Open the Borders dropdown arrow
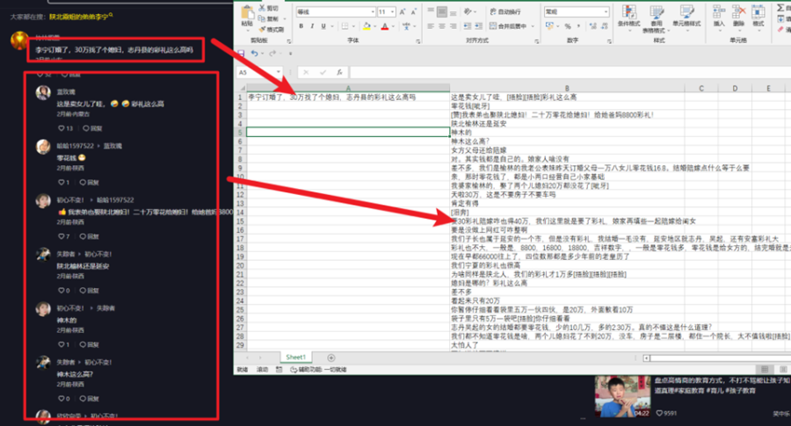The height and width of the screenshot is (426, 791). click(x=353, y=26)
